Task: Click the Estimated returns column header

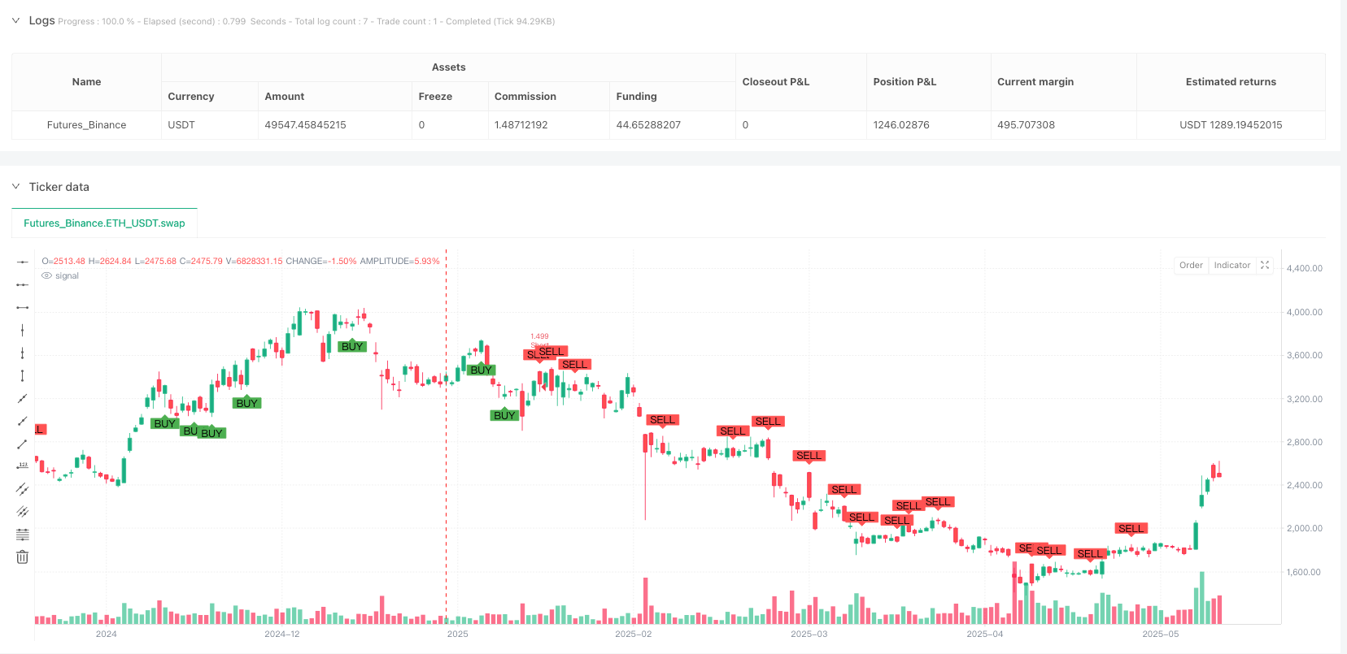Action: pos(1230,82)
